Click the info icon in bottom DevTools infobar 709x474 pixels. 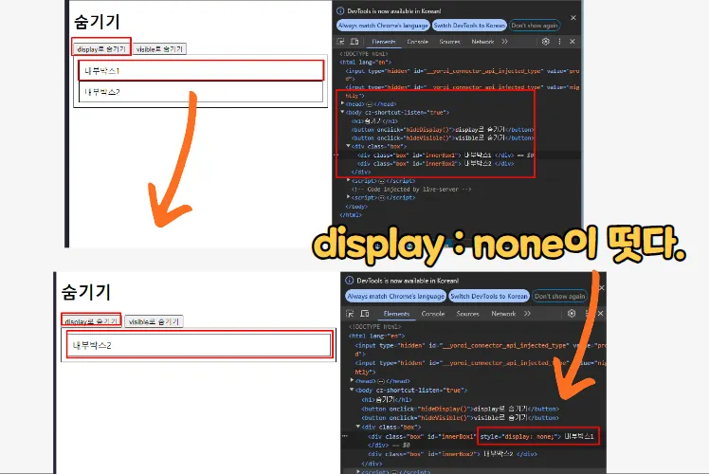tap(350, 281)
